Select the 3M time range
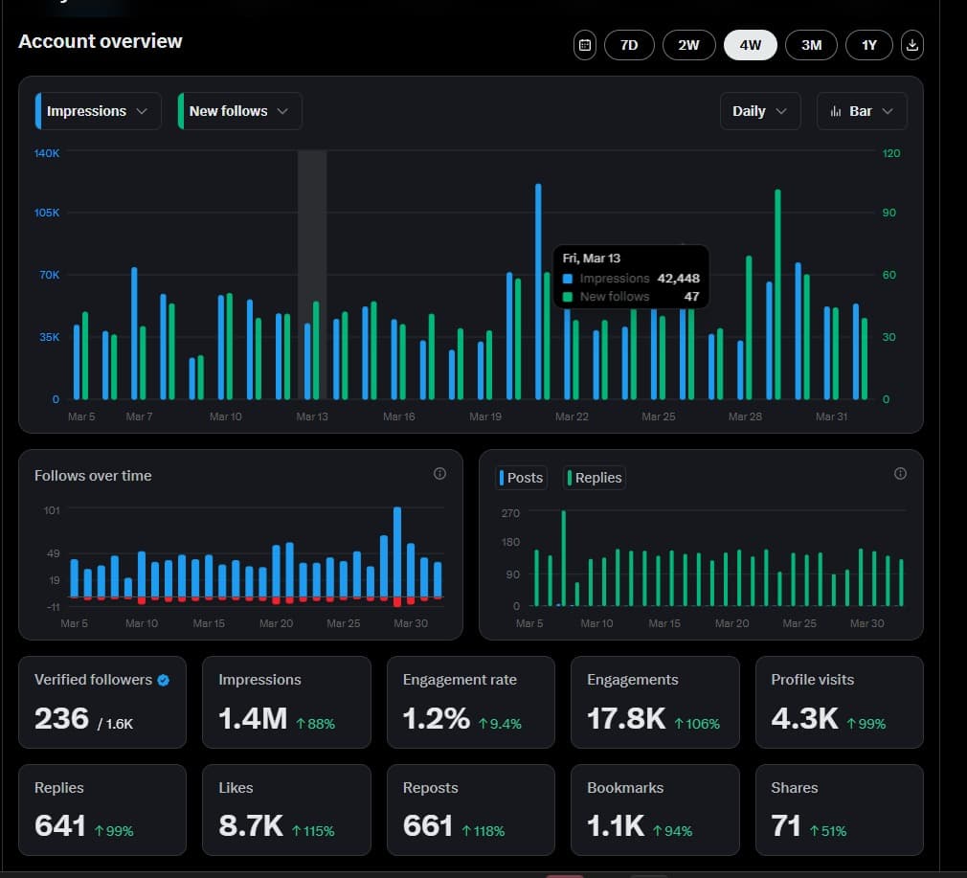Viewport: 967px width, 878px height. 811,45
